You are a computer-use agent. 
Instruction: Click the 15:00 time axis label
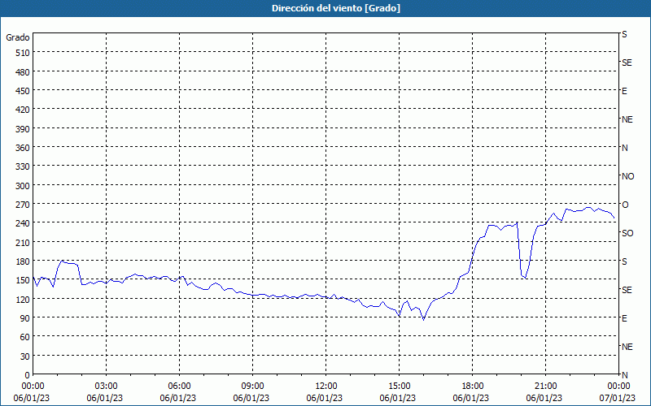(399, 387)
